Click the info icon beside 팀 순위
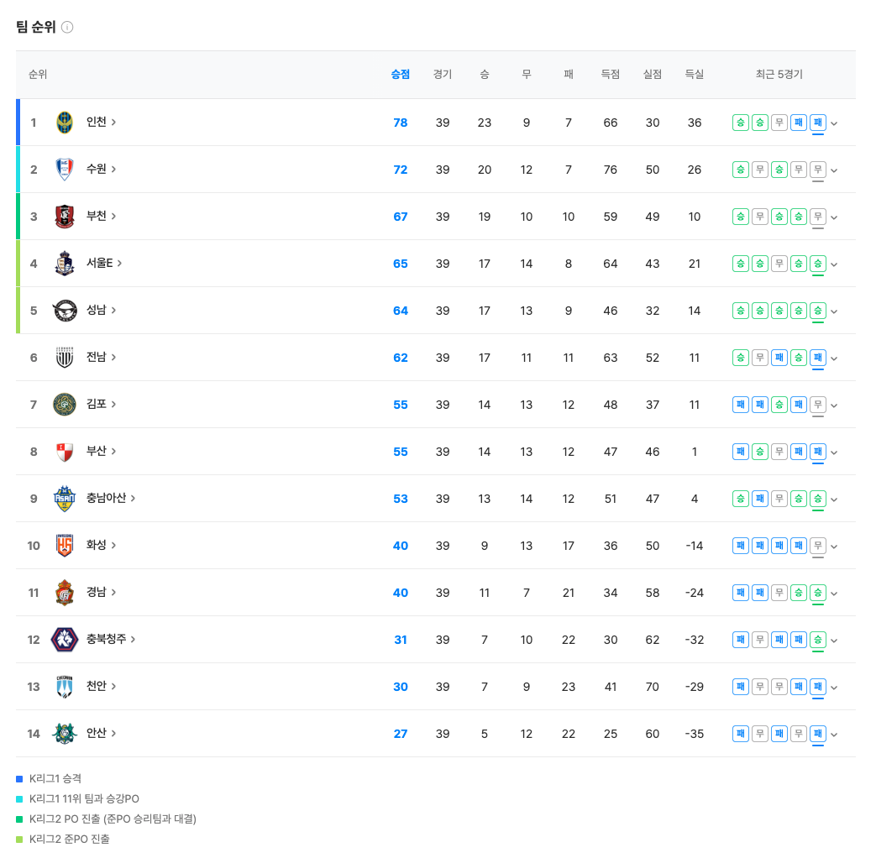Viewport: 876px width, 858px height. [67, 27]
